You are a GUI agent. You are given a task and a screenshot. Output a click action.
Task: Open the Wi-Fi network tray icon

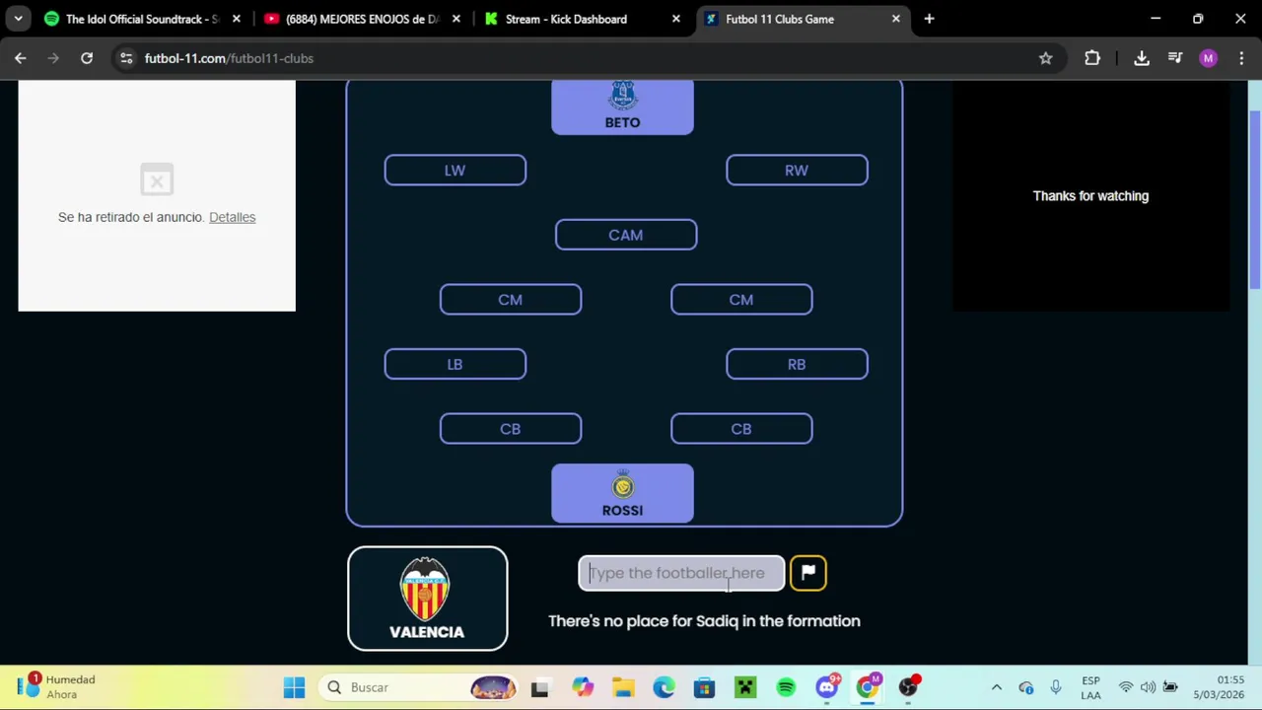click(x=1125, y=687)
